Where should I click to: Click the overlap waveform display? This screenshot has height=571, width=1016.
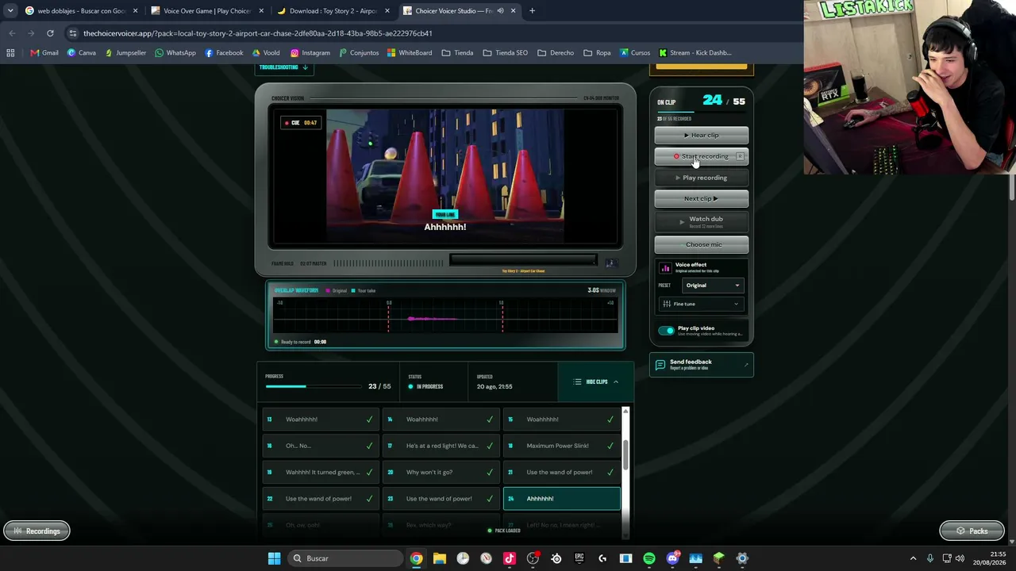pos(445,316)
